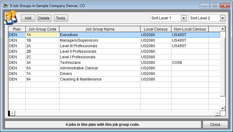Click the Non-Local Census column header
The width and height of the screenshot is (233, 132).
point(190,29)
